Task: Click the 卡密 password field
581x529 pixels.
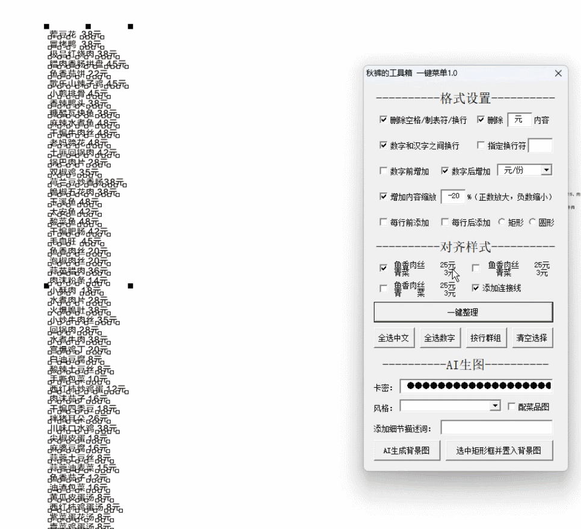Action: tap(478, 385)
